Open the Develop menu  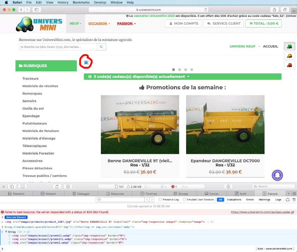[100, 2]
